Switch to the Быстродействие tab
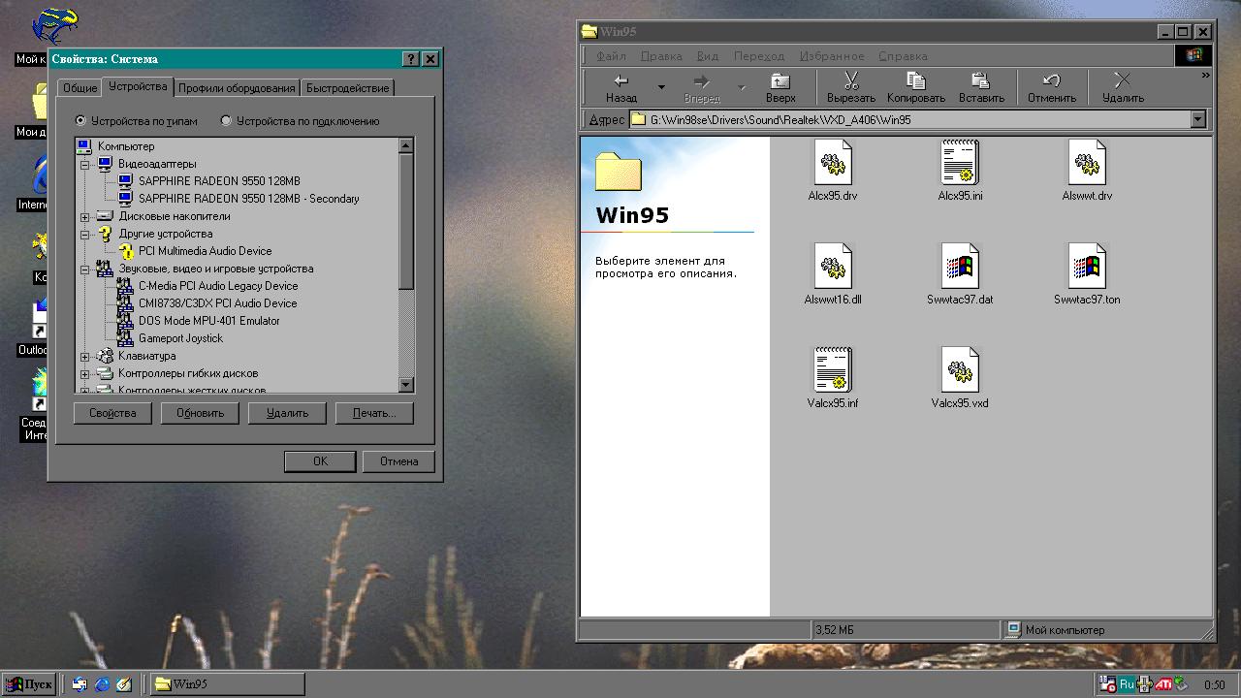1241x698 pixels. (347, 88)
